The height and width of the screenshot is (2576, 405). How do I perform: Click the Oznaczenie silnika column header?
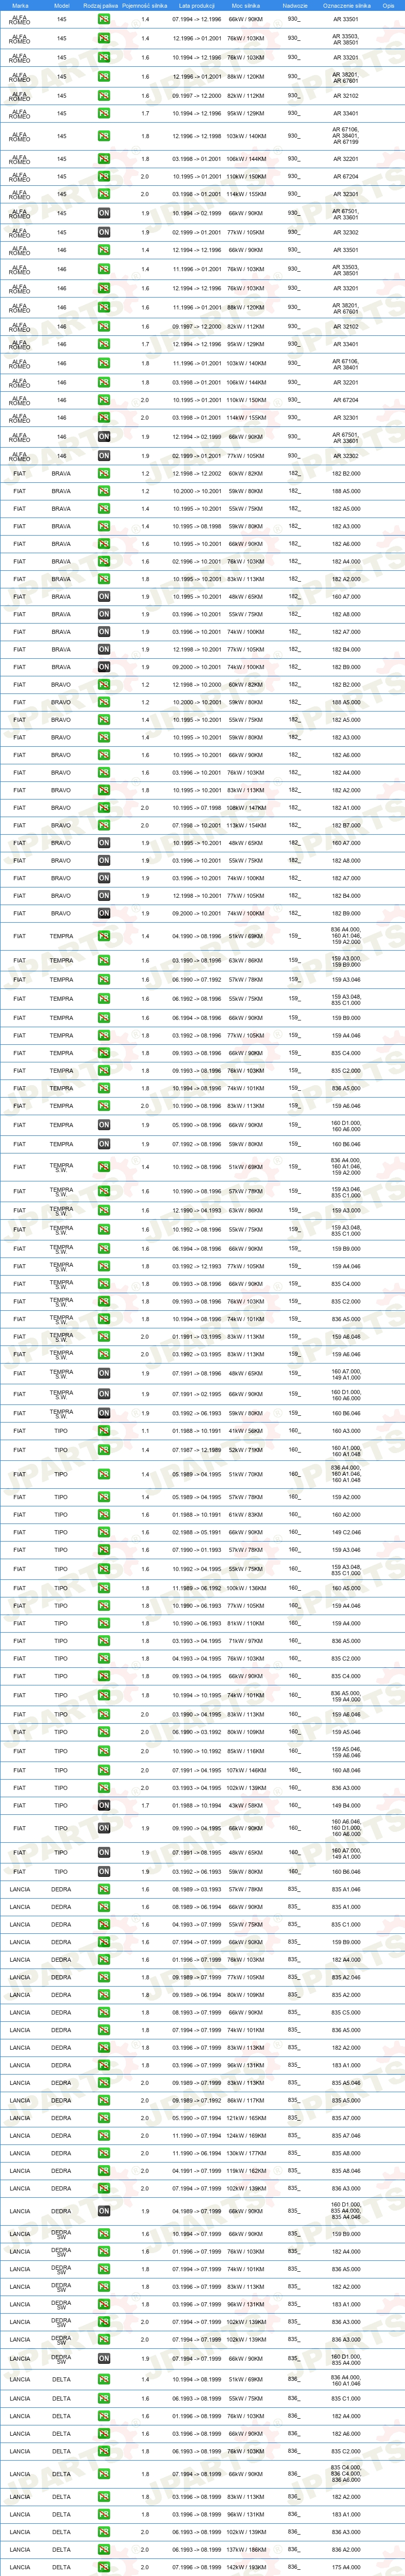click(346, 6)
